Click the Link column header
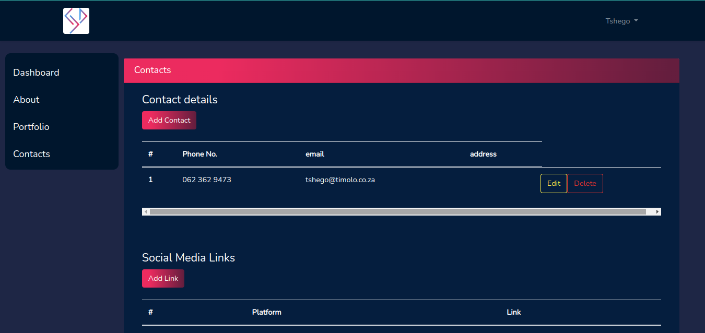 point(514,312)
